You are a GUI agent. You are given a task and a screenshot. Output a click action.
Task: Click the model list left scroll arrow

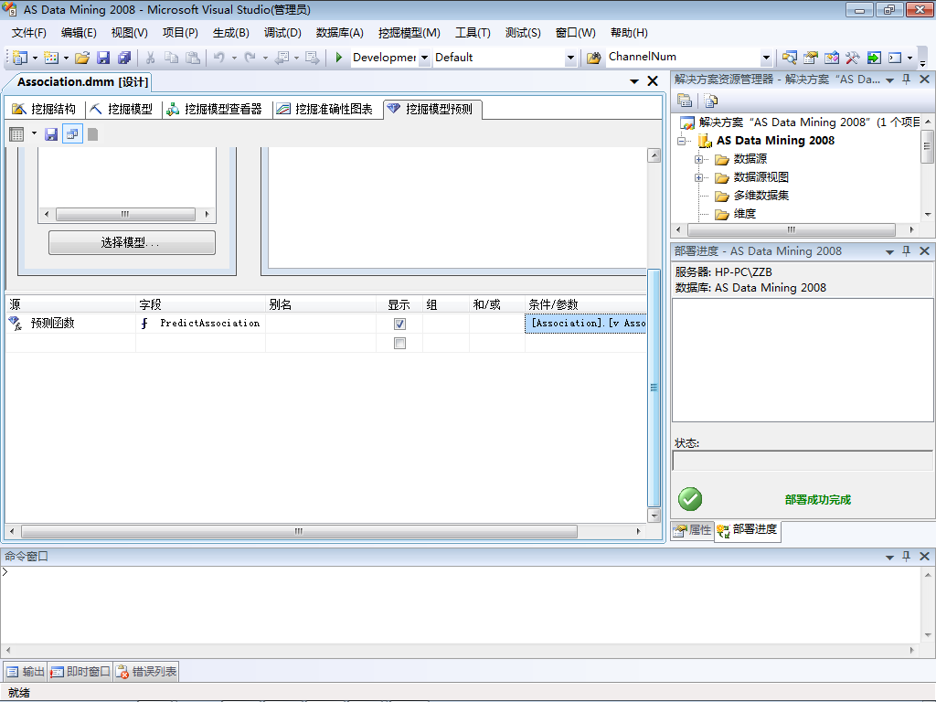tap(47, 214)
